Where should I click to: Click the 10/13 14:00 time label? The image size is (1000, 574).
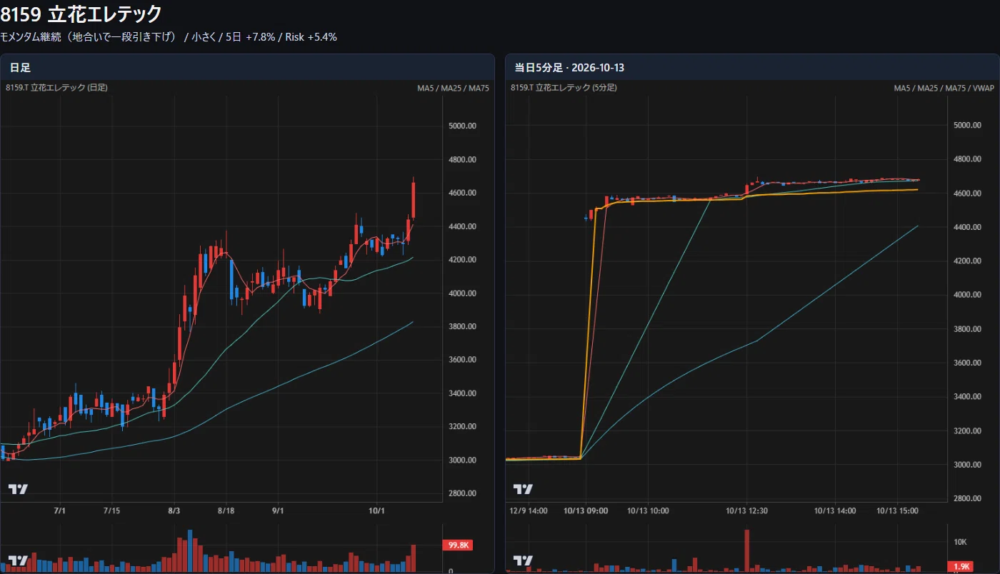click(x=836, y=511)
